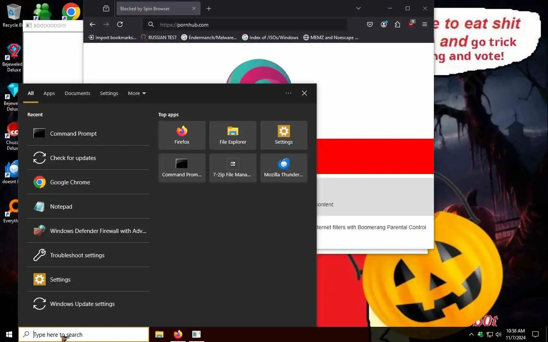Screen dimensions: 548x342
Task: Open Google Chrome from Recent list
Action: point(88,182)
